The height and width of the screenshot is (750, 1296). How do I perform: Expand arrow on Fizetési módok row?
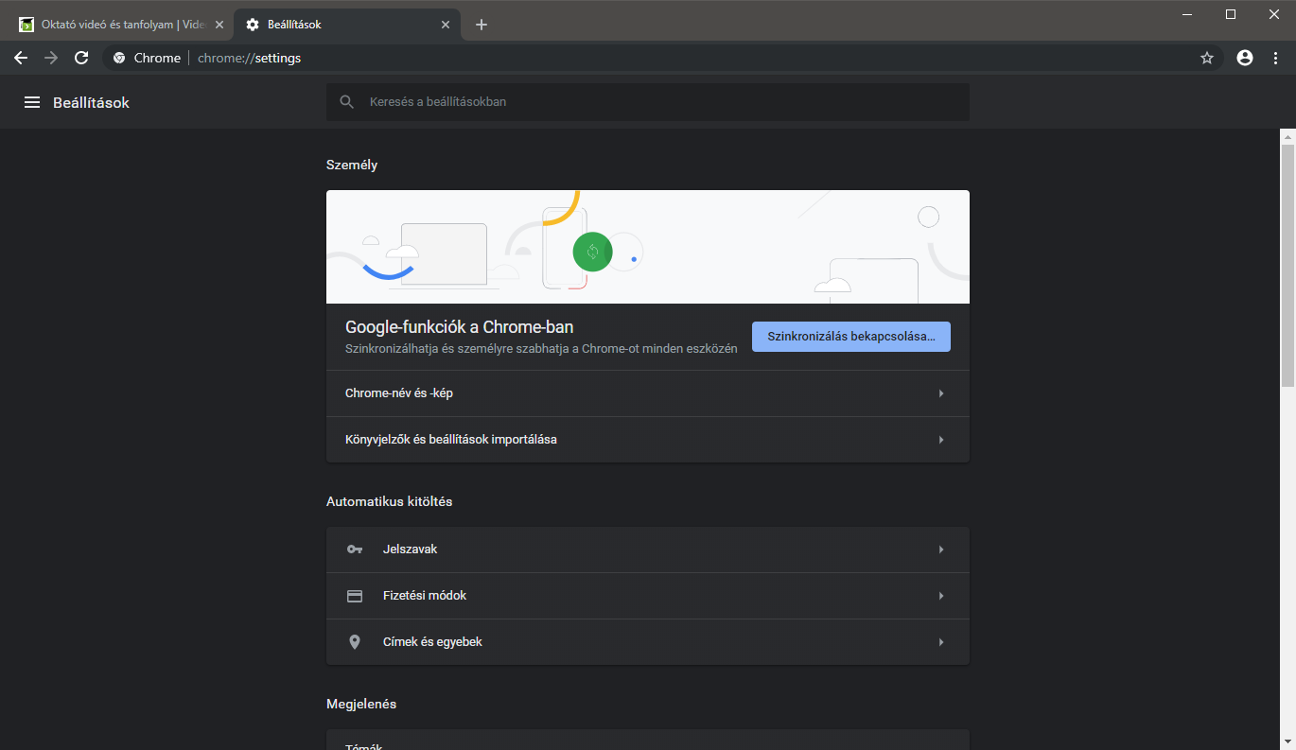pos(941,596)
